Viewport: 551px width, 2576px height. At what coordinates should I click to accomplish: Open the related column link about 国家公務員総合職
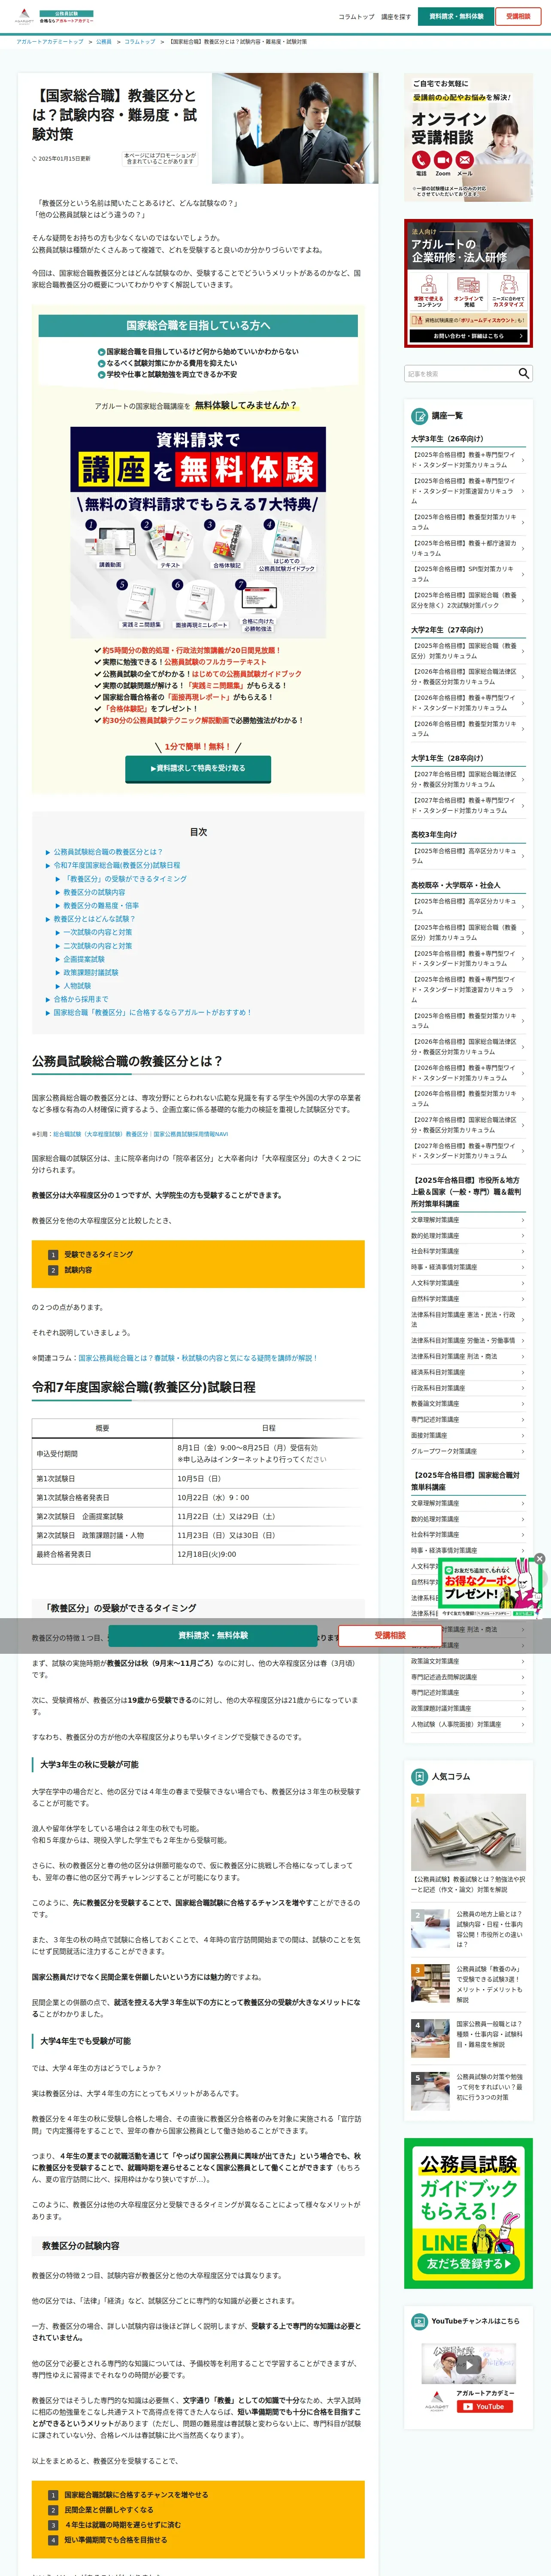click(198, 1358)
